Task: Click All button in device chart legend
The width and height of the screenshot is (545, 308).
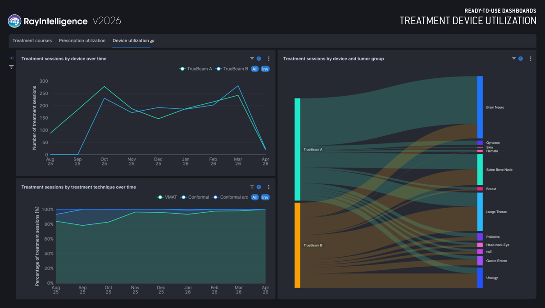Action: point(255,69)
